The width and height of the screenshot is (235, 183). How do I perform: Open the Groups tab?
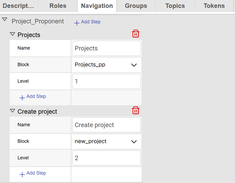(x=136, y=6)
